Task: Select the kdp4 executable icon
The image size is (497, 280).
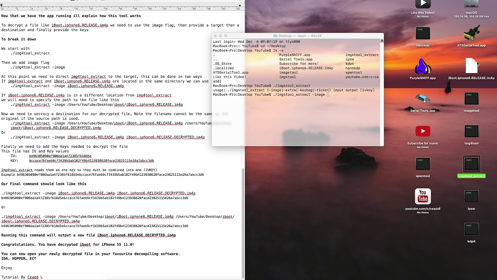Action: pos(471,229)
